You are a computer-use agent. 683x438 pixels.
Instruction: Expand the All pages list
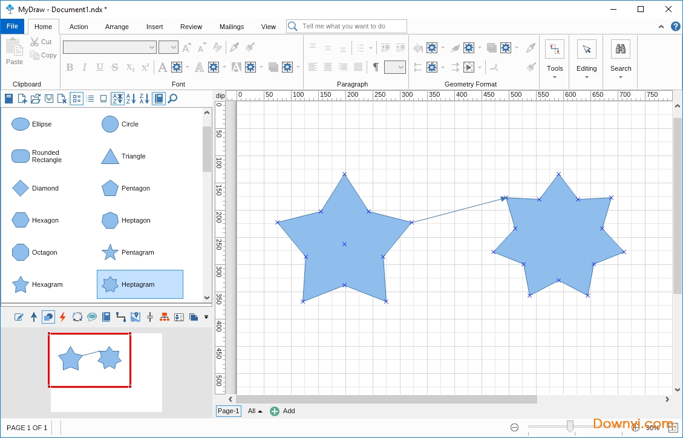255,411
